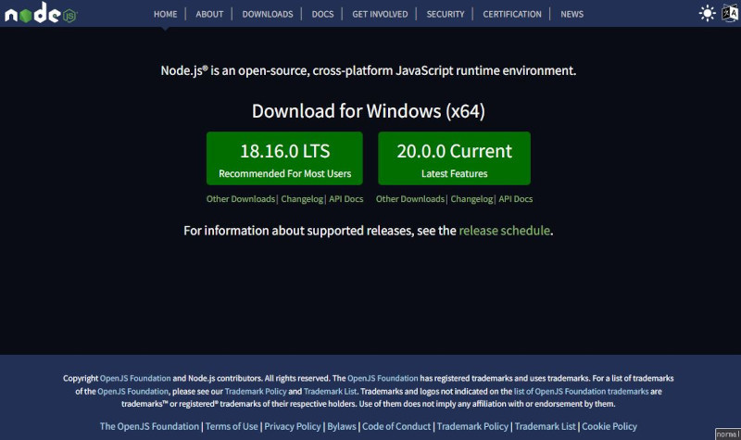
Task: Open Trademark List link in copyright paragraph
Action: point(331,391)
